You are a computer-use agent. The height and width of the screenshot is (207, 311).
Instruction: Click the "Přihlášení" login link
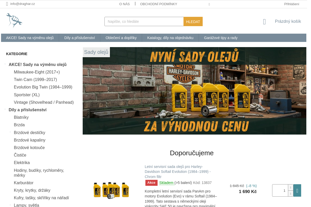click(292, 4)
